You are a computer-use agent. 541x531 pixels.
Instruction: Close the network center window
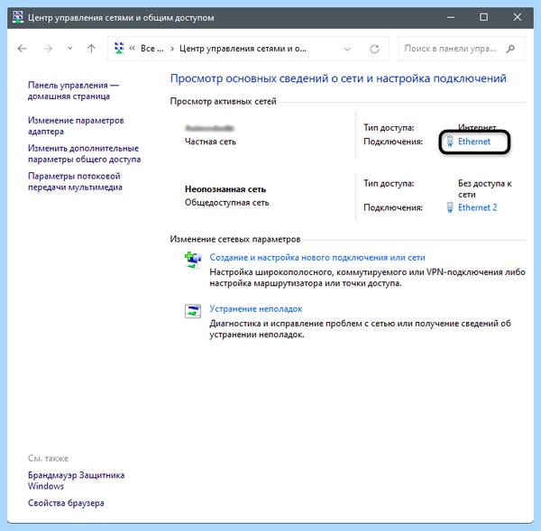tap(518, 17)
